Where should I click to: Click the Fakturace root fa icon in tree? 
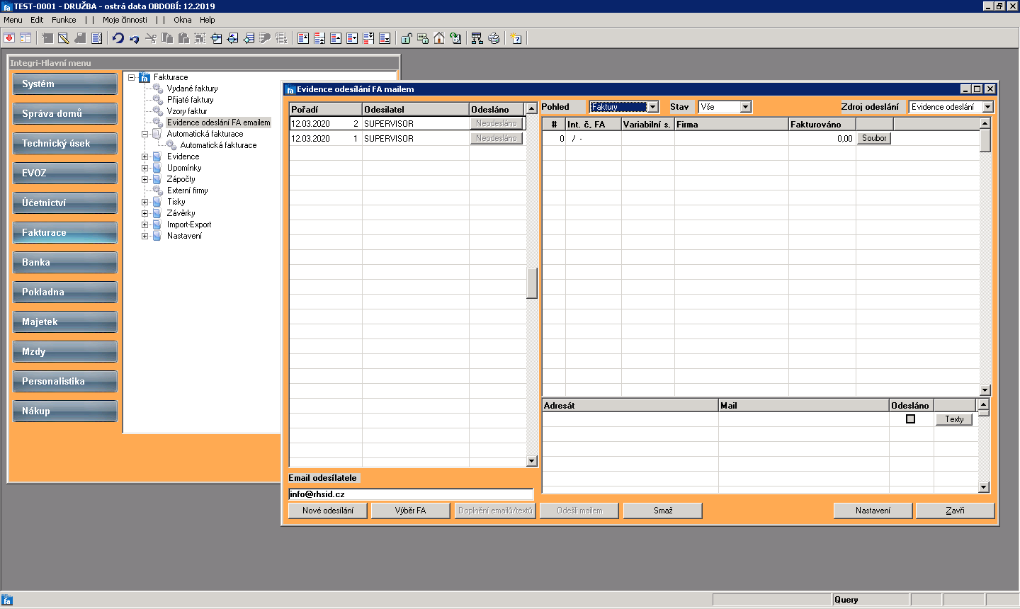tap(144, 77)
